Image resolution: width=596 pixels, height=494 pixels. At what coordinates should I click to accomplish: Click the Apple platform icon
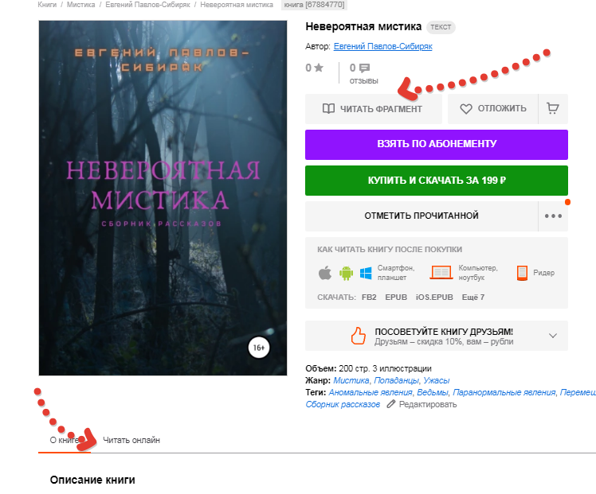point(325,272)
